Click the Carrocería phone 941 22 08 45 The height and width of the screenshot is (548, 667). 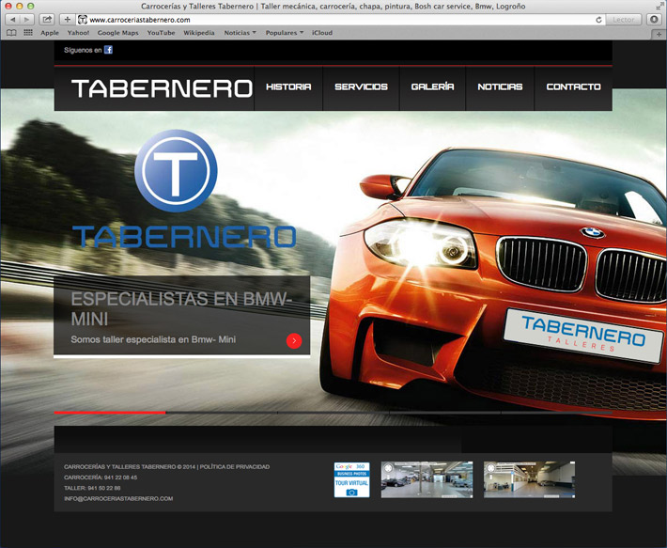coord(101,478)
